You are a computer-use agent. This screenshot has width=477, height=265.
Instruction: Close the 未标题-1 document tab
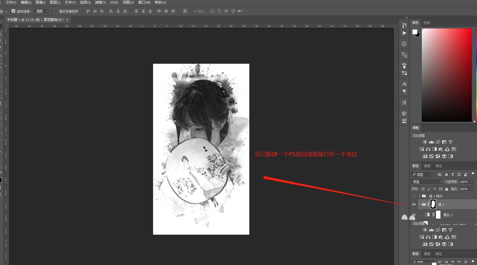(x=67, y=19)
